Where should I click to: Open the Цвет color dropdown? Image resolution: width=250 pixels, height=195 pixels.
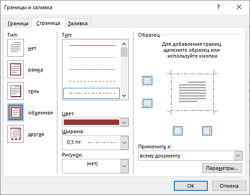click(x=124, y=122)
